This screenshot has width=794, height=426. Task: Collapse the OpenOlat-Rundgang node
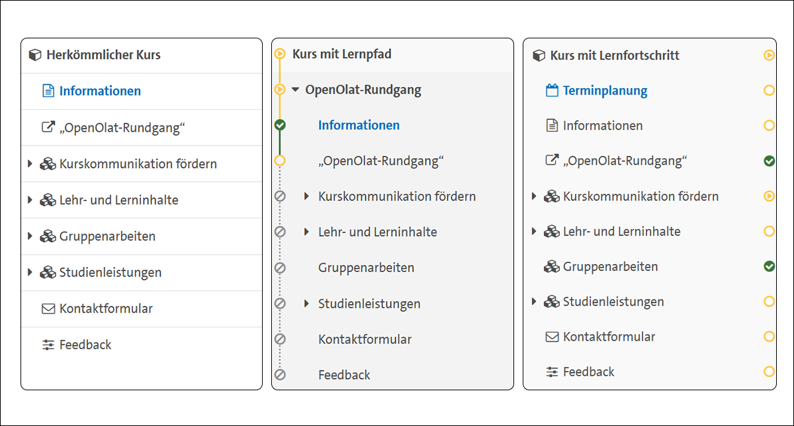point(295,89)
